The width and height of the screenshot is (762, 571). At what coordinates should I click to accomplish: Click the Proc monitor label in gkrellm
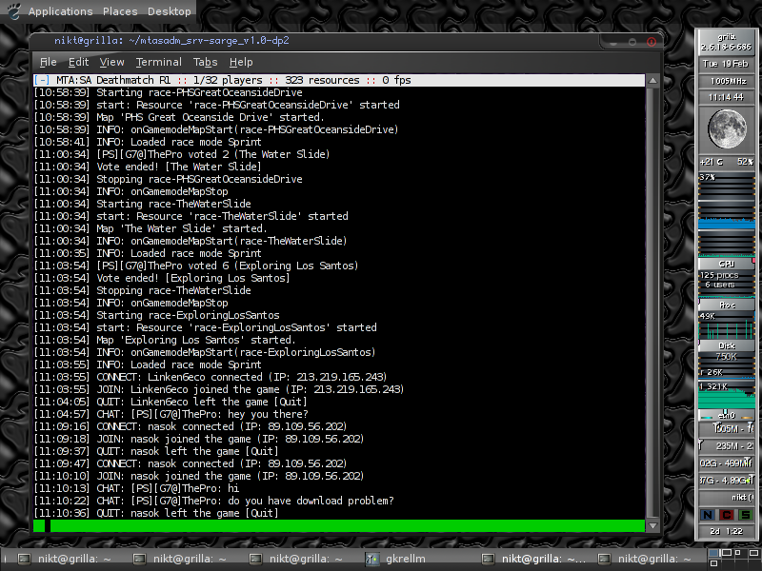pyautogui.click(x=727, y=305)
